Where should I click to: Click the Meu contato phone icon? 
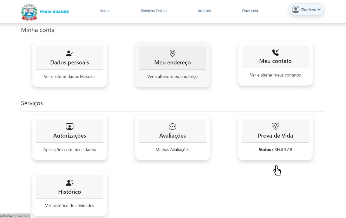coord(275,52)
